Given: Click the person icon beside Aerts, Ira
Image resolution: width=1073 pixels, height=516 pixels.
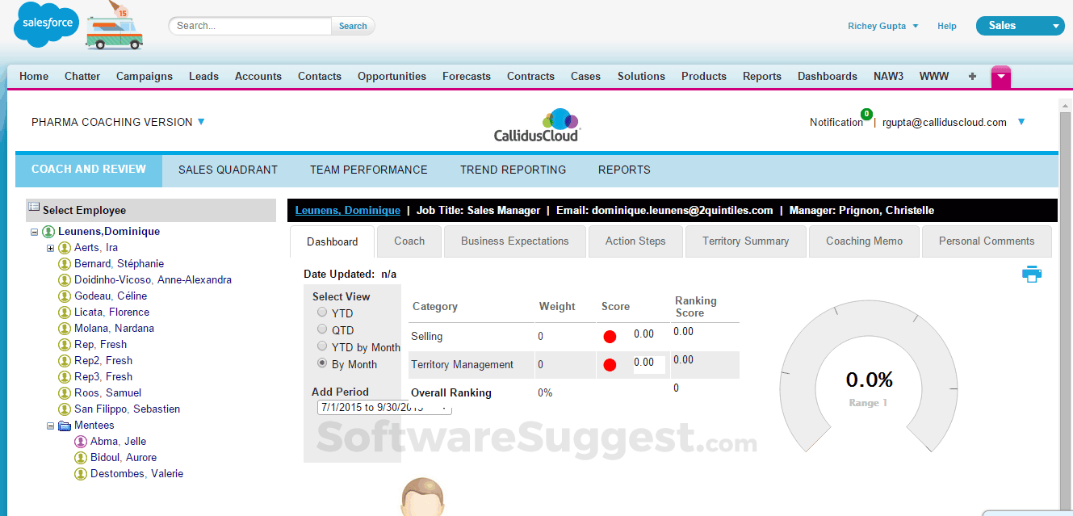Looking at the screenshot, I should click(65, 248).
